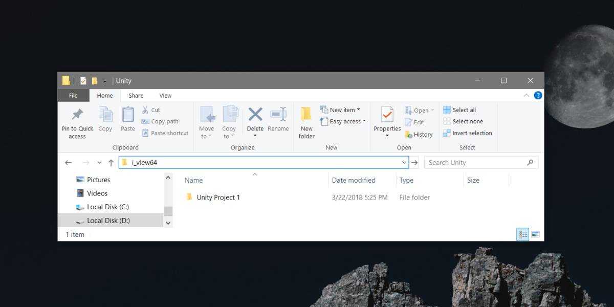Switch to the Details view layout
The width and height of the screenshot is (614, 307).
point(522,234)
